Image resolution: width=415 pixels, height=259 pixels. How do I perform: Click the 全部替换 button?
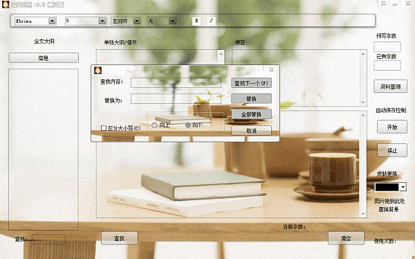251,114
